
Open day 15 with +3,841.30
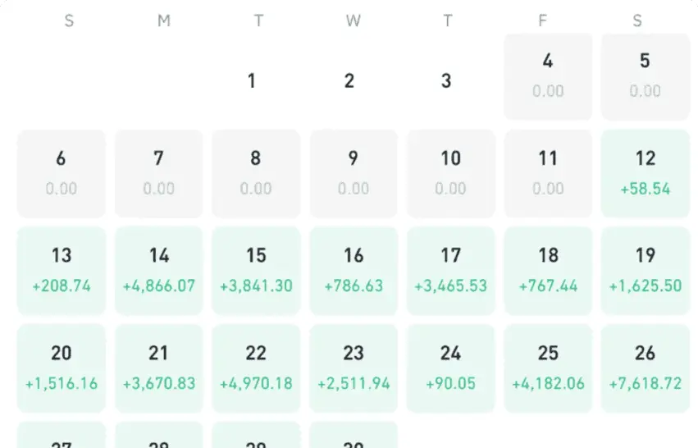pos(256,271)
